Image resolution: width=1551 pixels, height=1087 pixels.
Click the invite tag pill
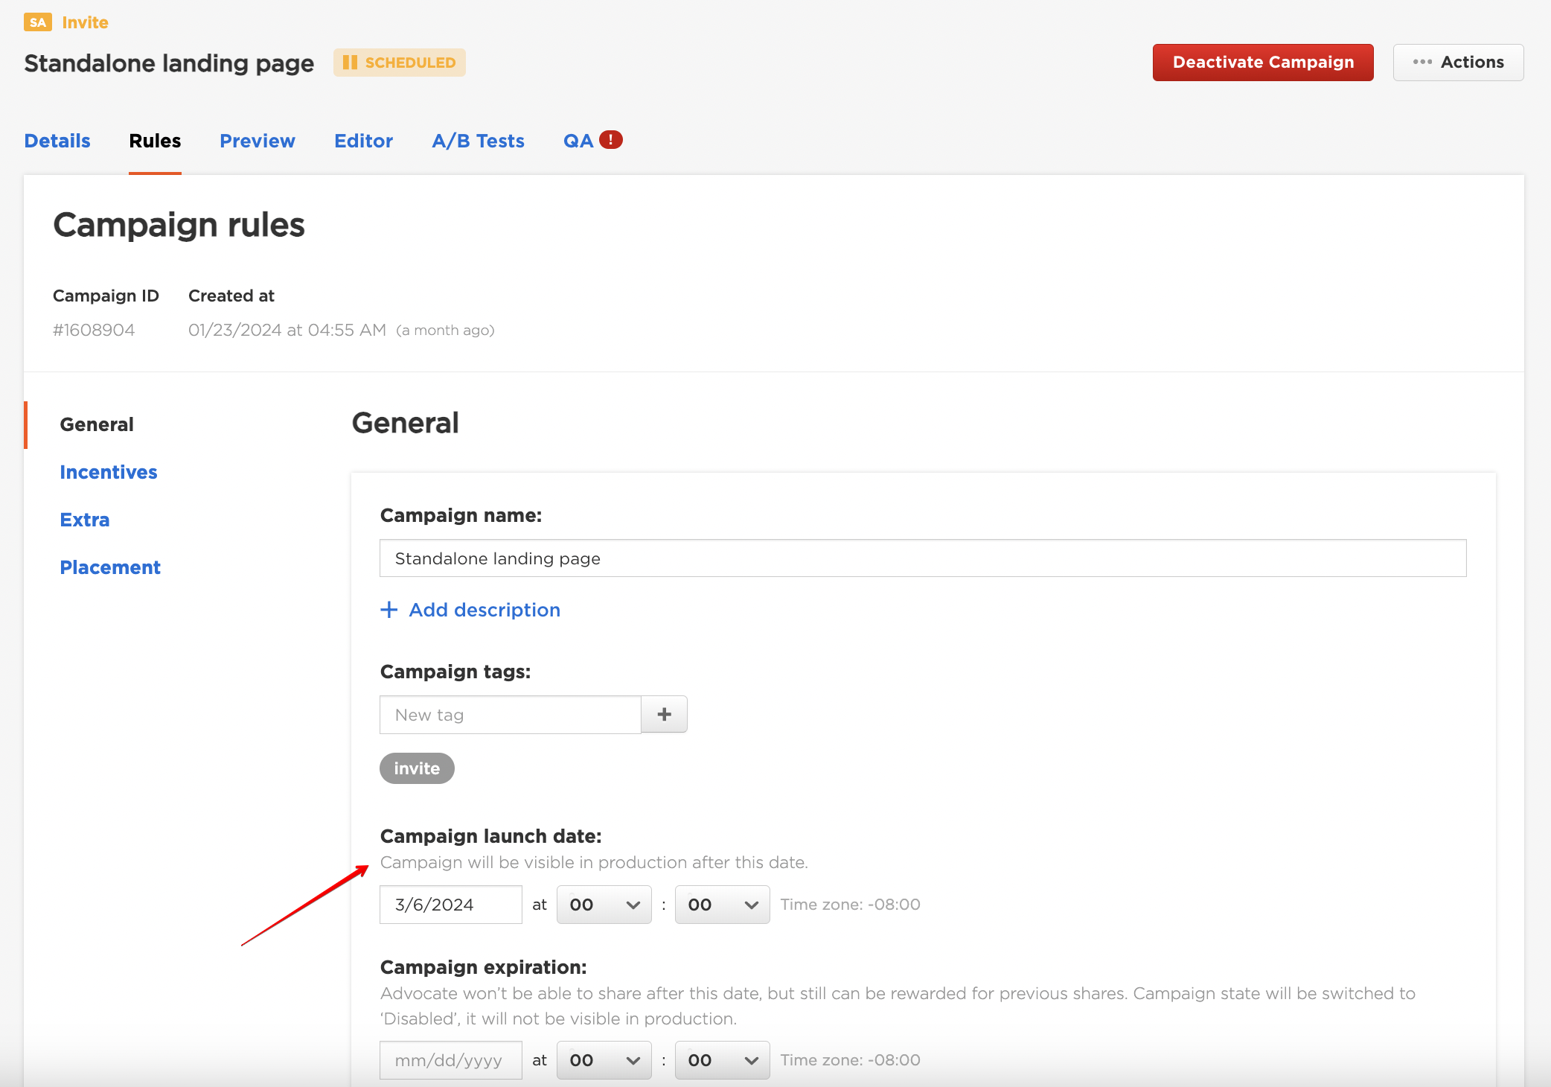point(417,768)
